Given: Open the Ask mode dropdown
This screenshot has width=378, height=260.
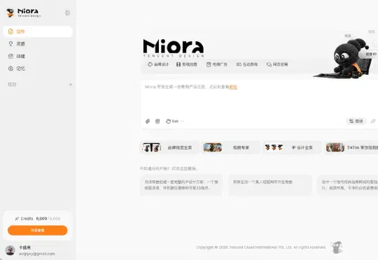Looking at the screenshot, I should coord(175,121).
